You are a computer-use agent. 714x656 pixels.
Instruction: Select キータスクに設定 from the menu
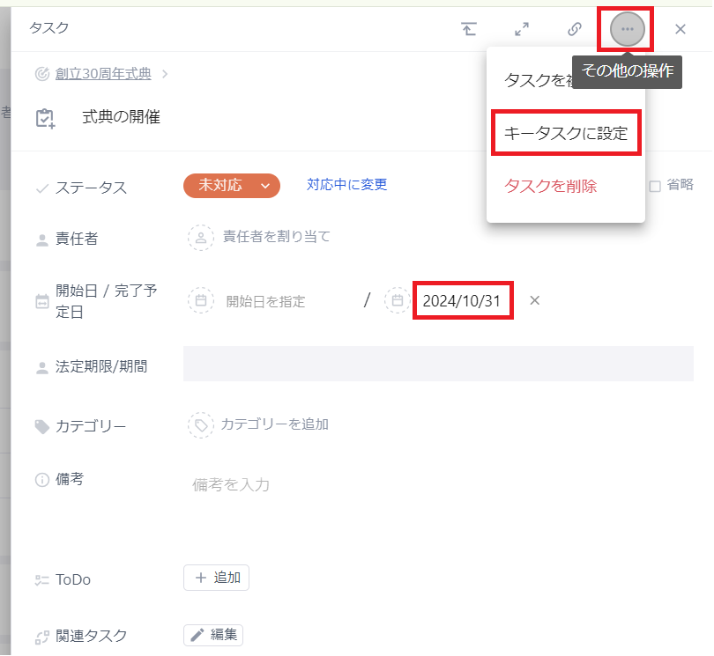[566, 133]
